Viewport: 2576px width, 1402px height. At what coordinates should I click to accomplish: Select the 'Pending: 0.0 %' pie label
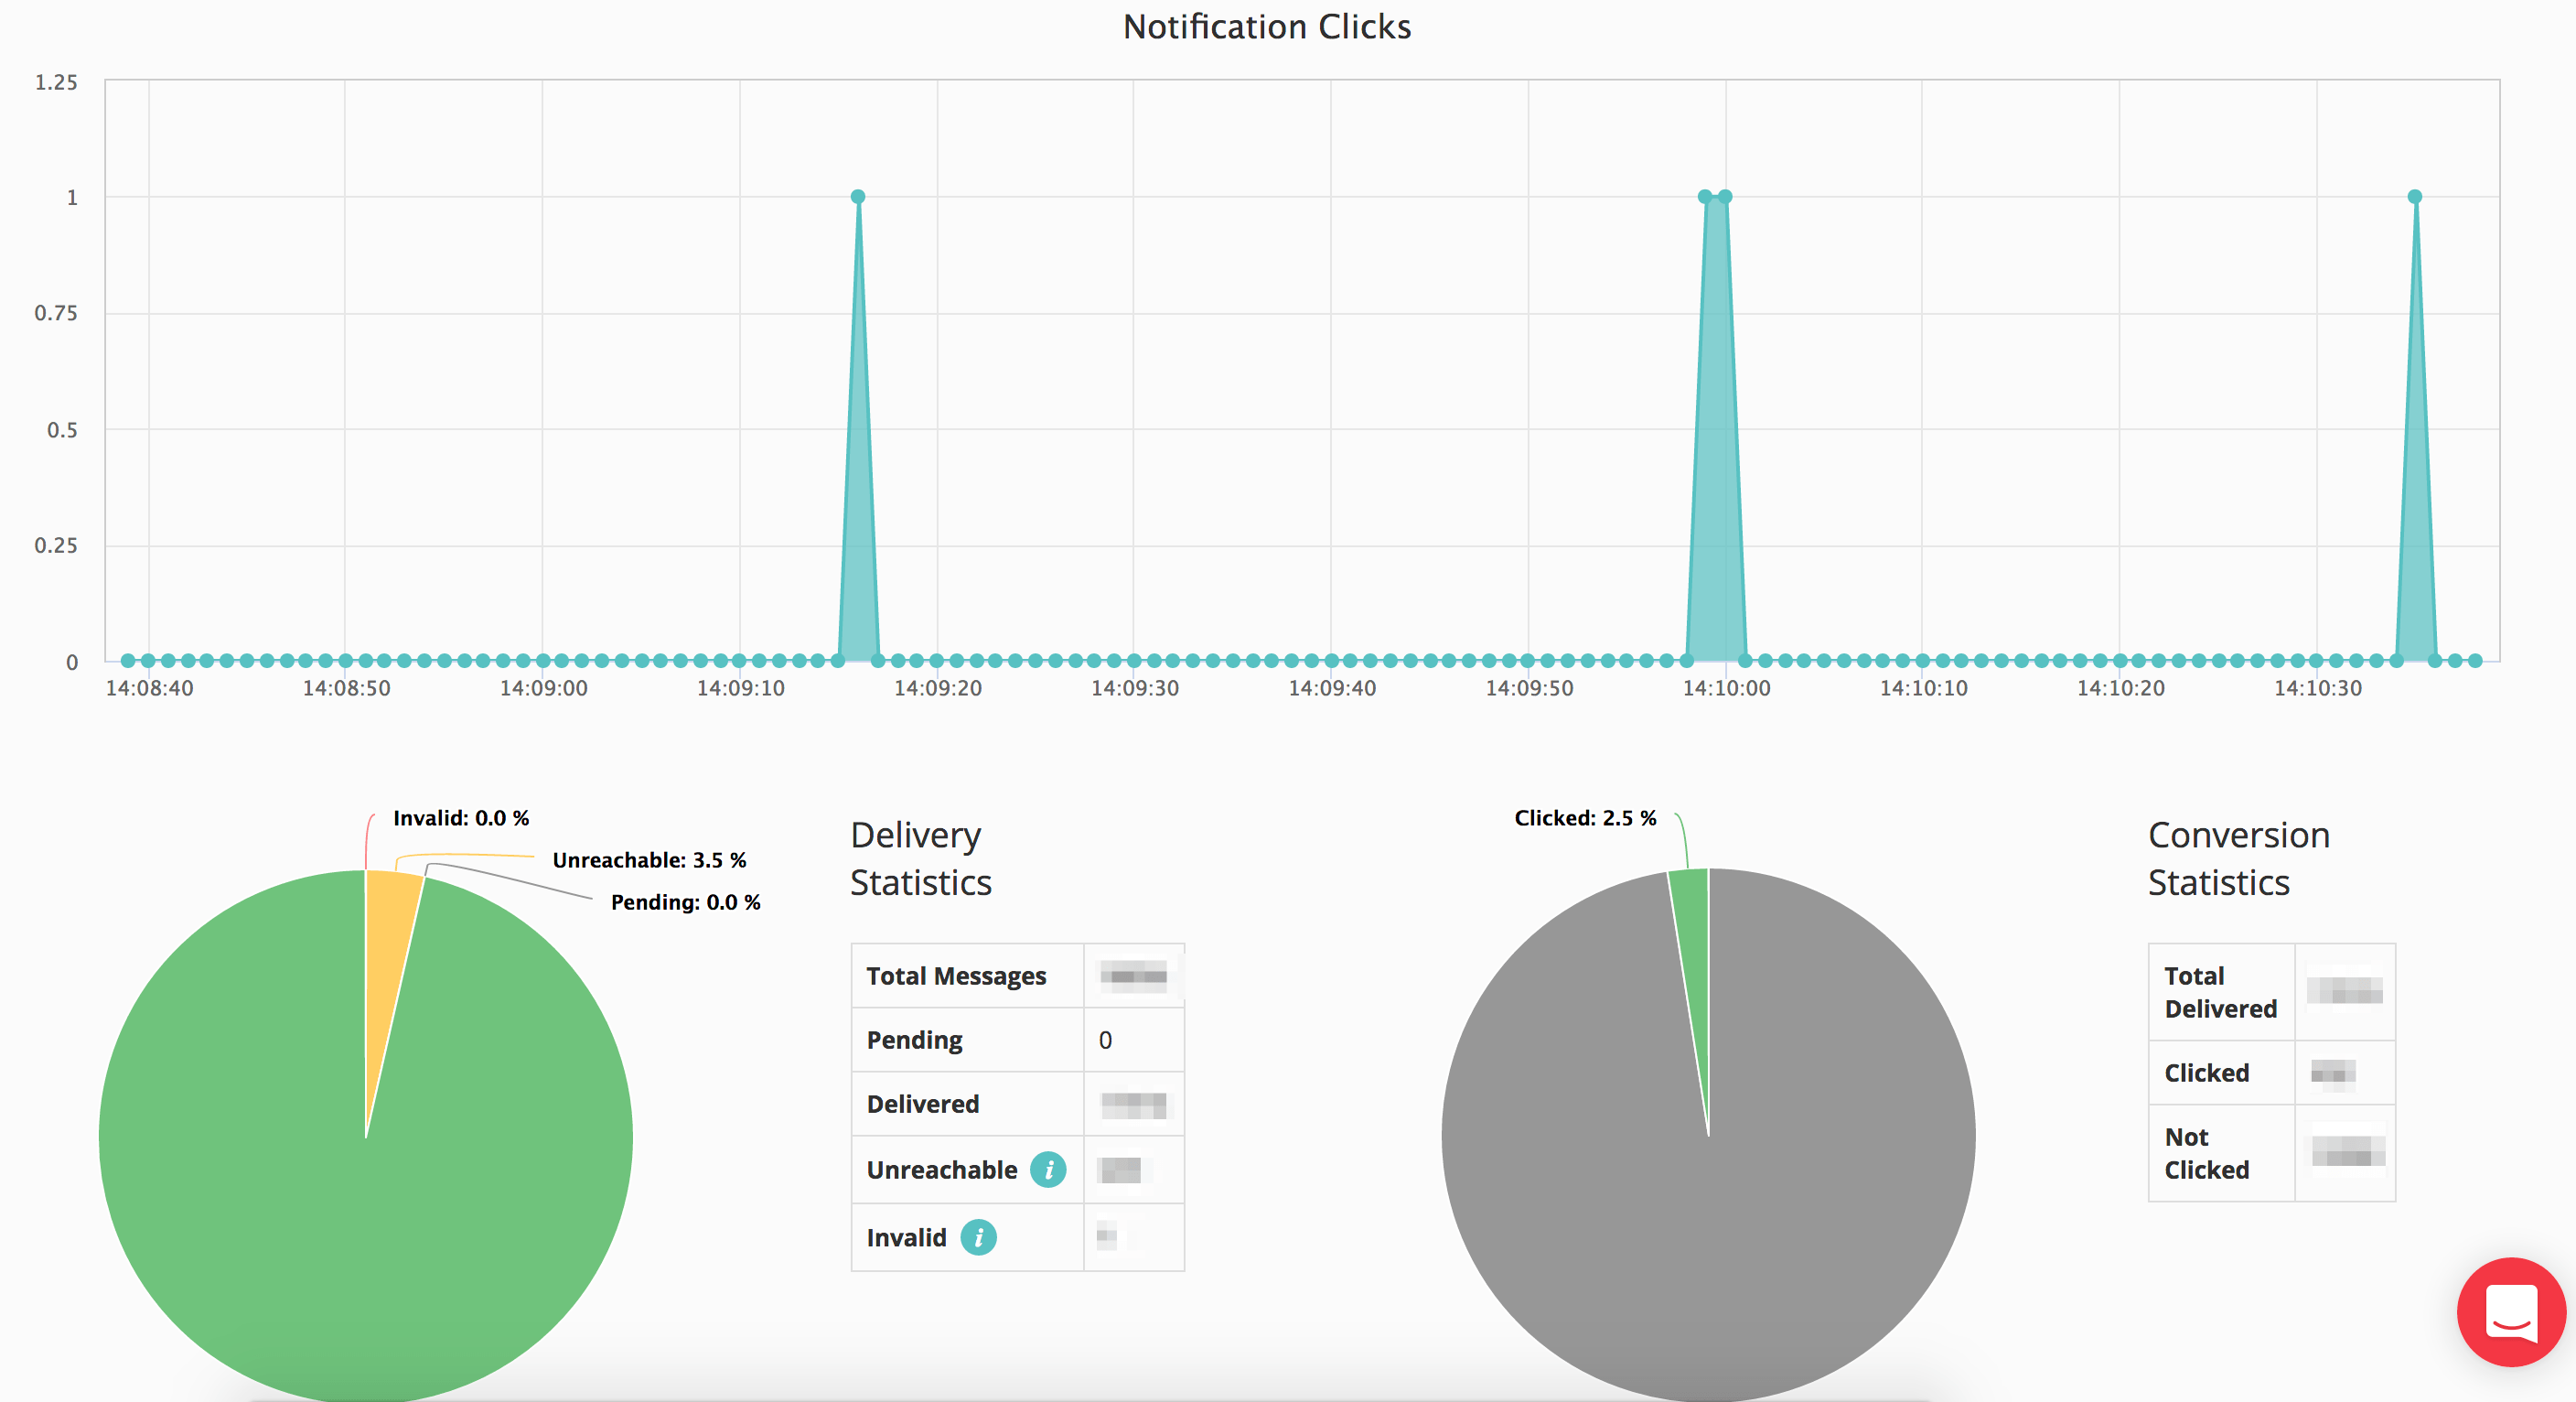(685, 901)
